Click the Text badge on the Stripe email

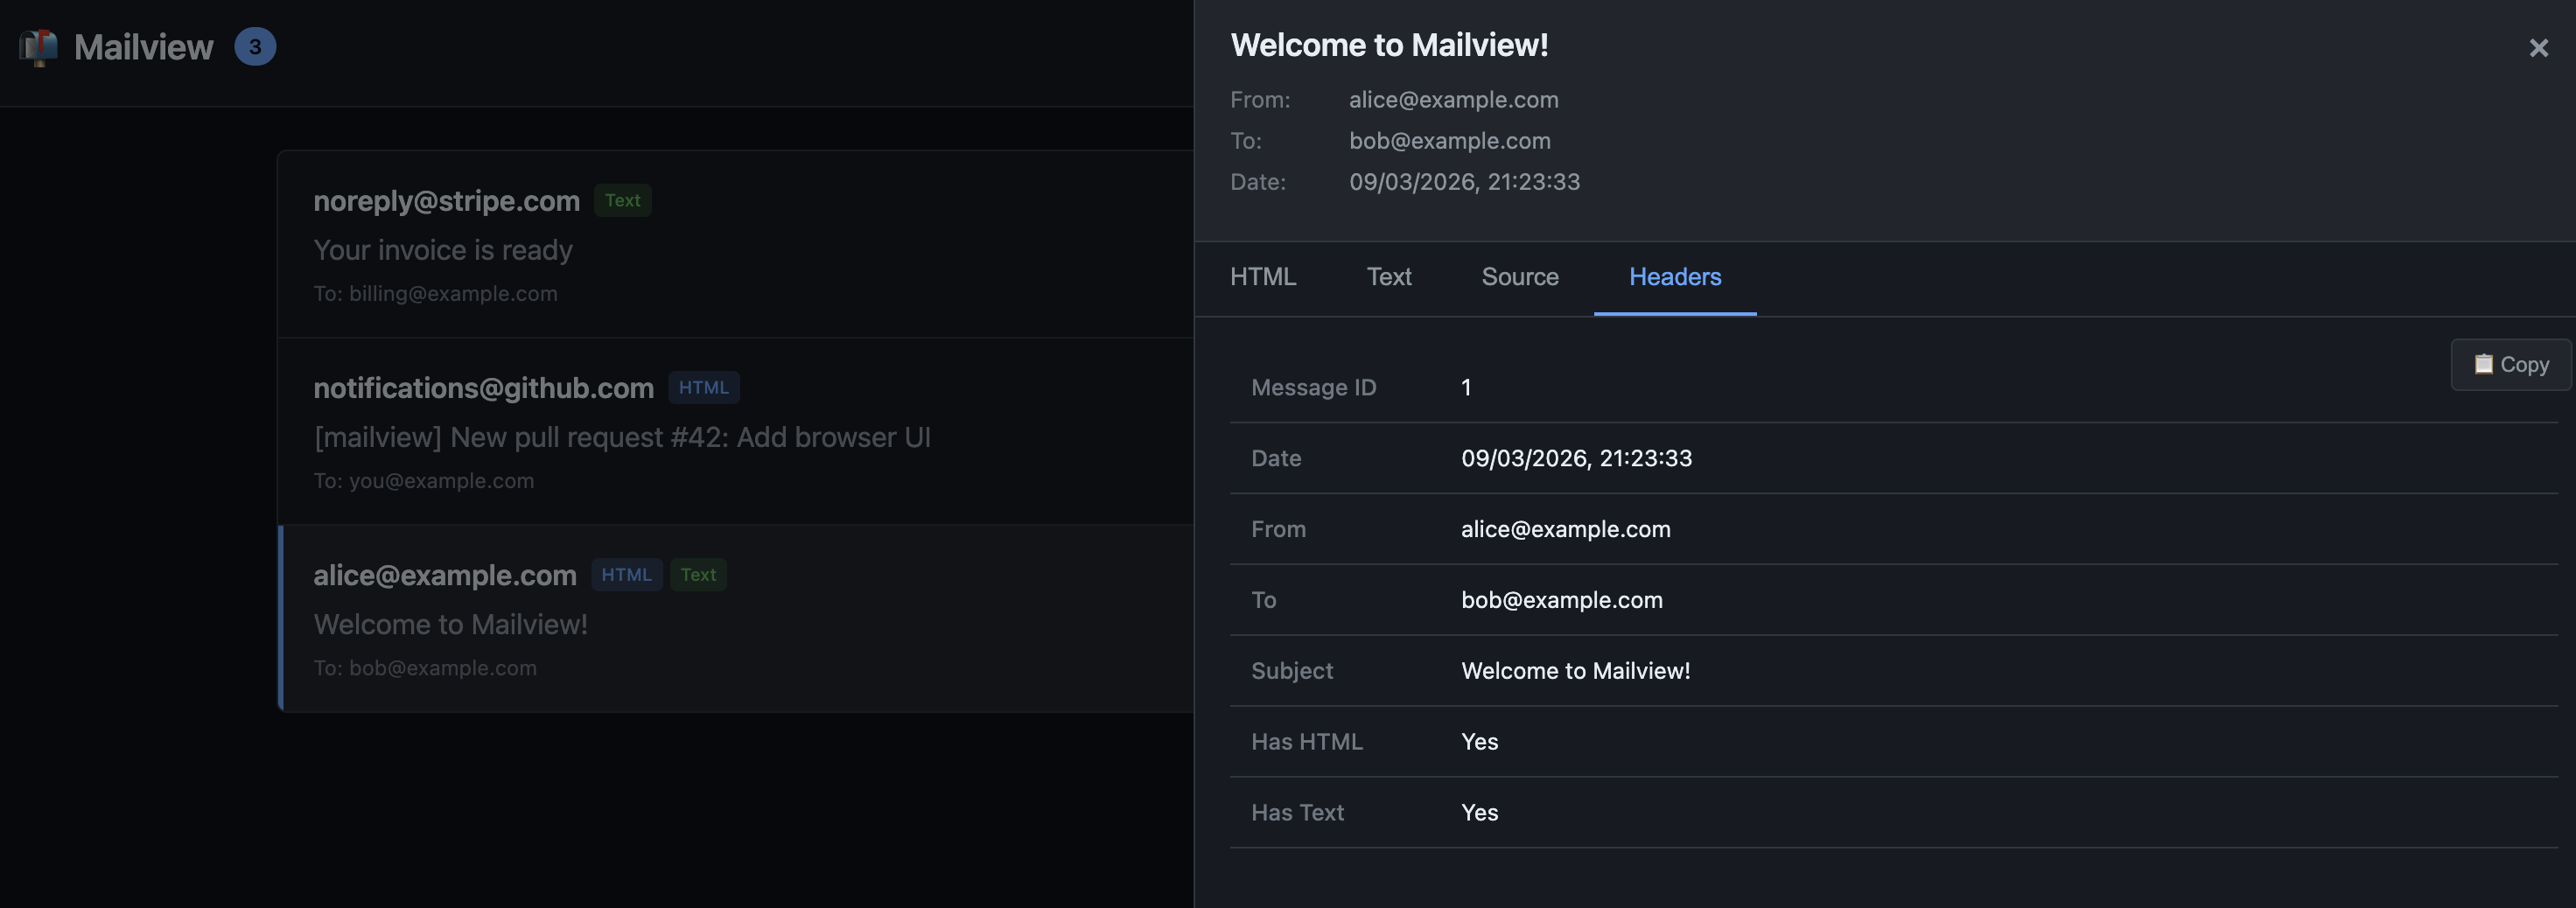tap(622, 200)
